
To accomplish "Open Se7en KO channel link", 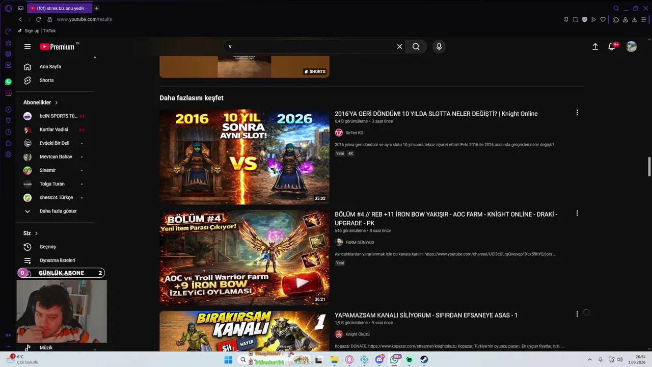I will [x=354, y=133].
